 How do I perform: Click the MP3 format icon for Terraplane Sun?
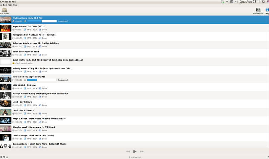tap(25, 38)
